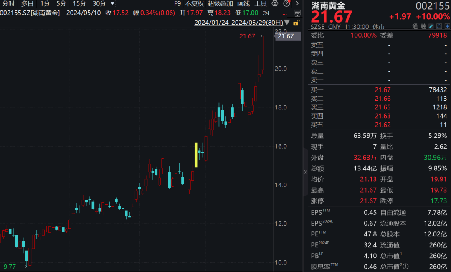
Task: Click the 总额 value 13.44亿
Action: coord(365,168)
